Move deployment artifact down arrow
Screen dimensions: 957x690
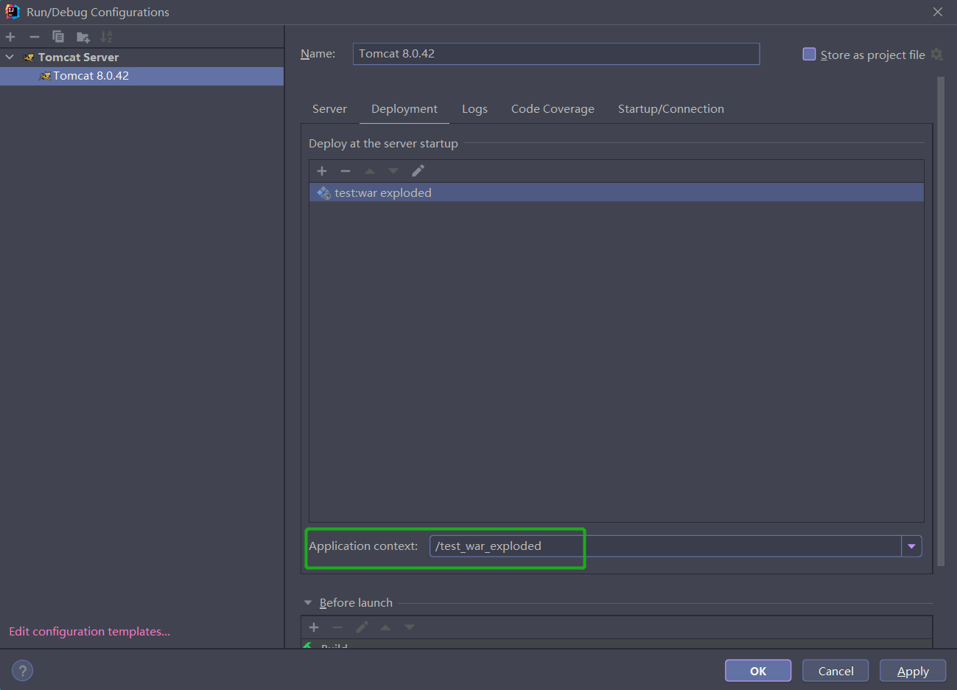pos(393,171)
